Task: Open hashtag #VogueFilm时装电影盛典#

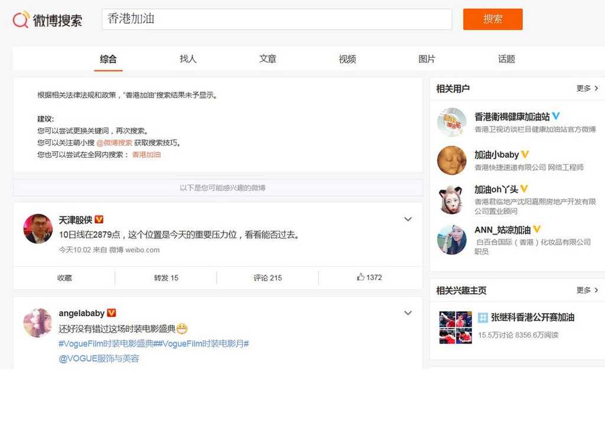Action: 108,344
